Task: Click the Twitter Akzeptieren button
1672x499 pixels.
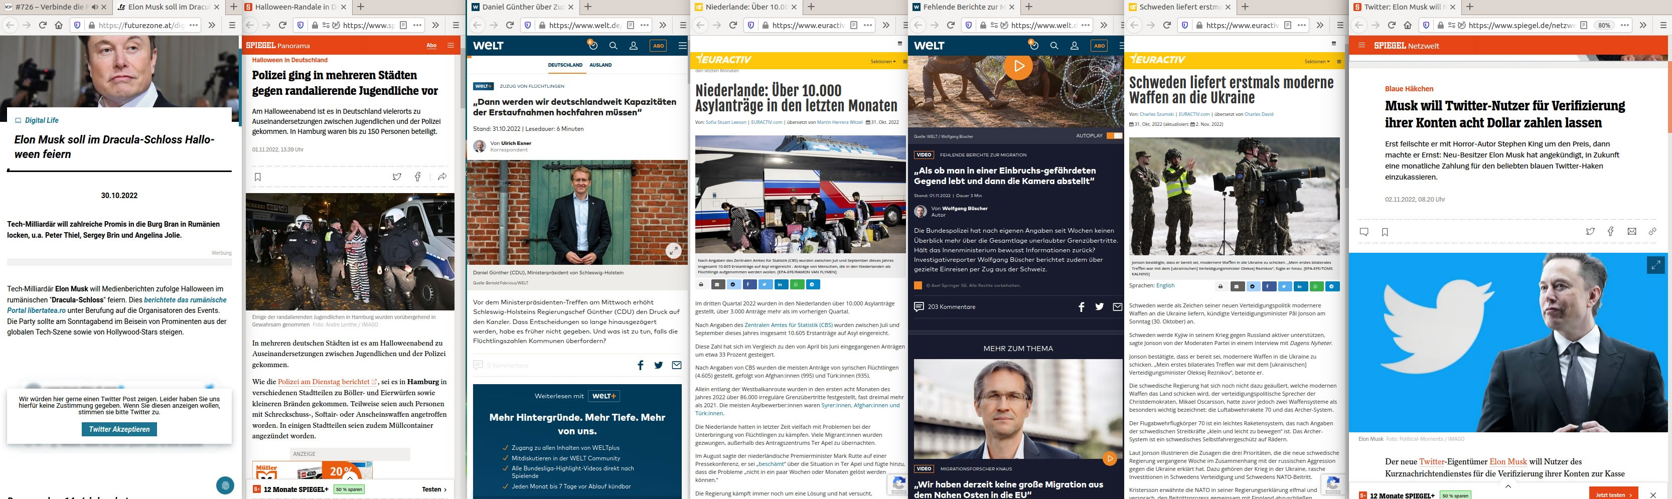Action: click(x=119, y=429)
